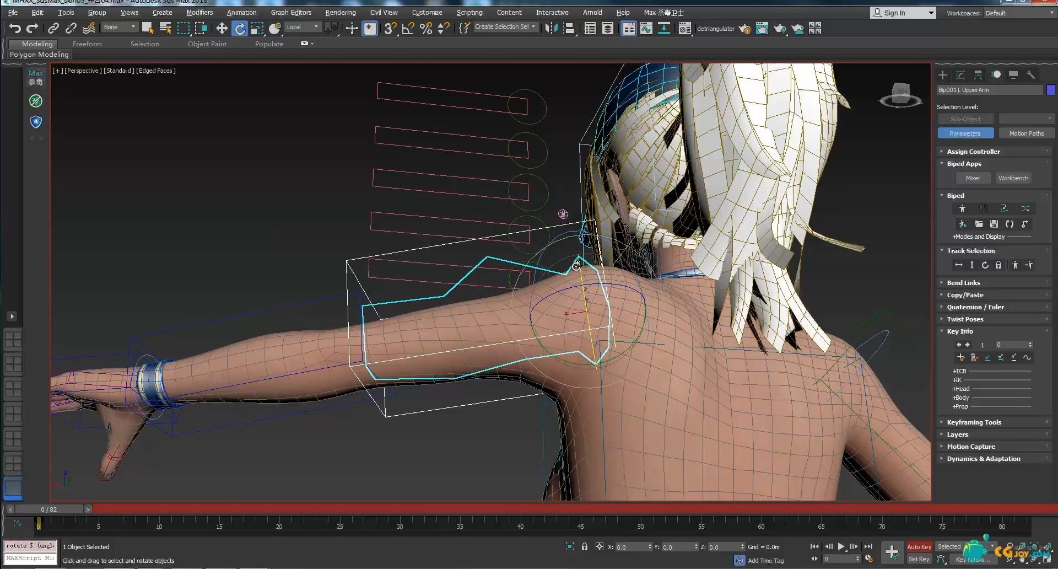Open the Animation menu

coord(241,13)
